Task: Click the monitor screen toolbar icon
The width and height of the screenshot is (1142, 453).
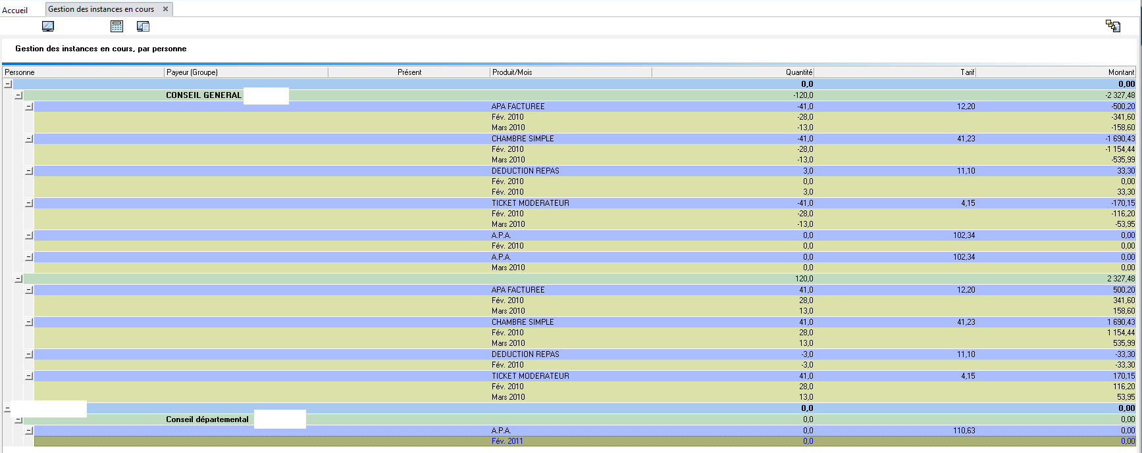Action: click(48, 26)
